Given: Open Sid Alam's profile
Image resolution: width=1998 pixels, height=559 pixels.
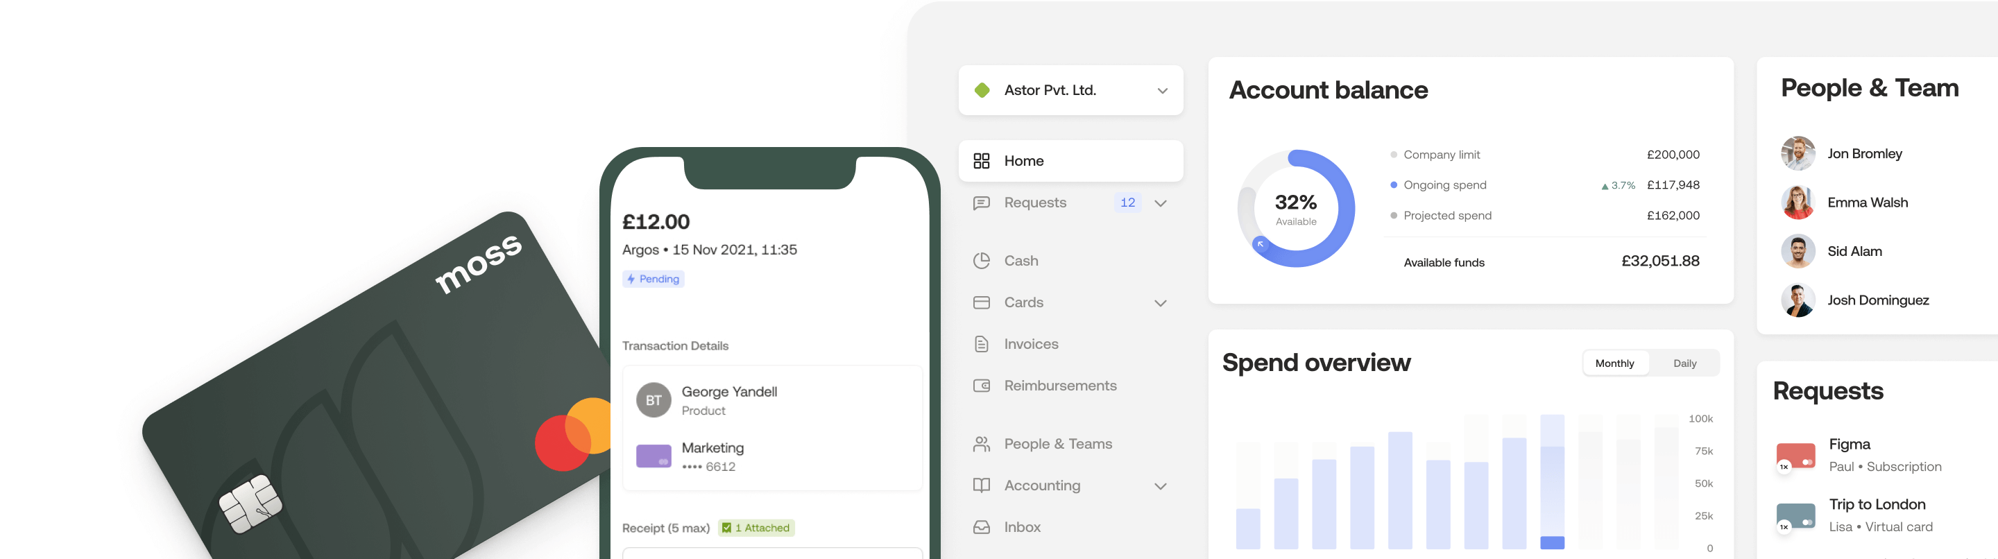Looking at the screenshot, I should [x=1854, y=251].
